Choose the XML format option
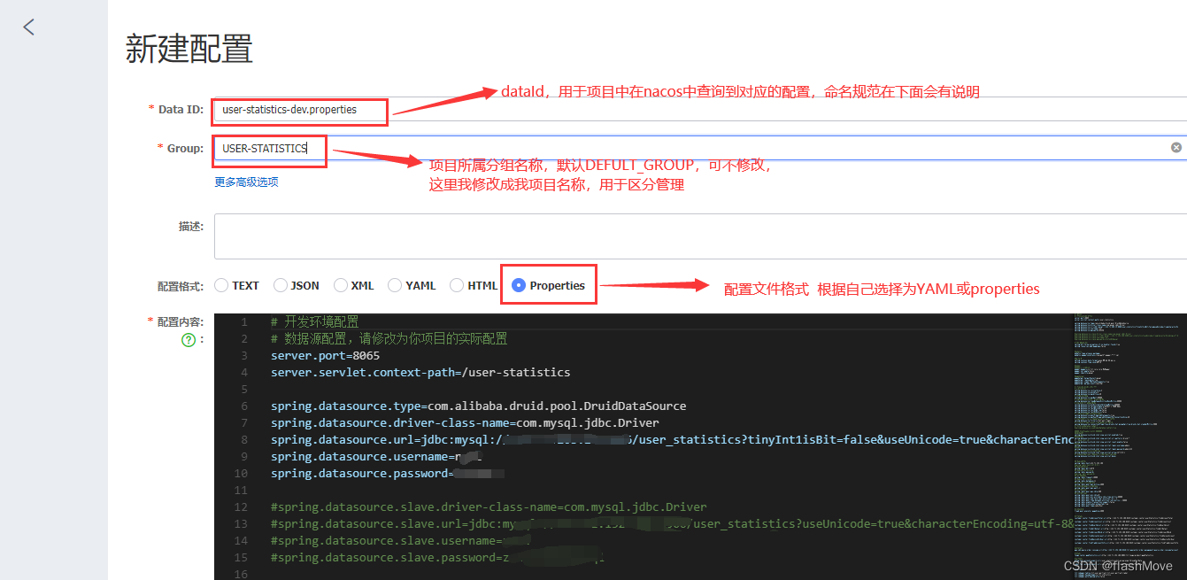 click(340, 285)
